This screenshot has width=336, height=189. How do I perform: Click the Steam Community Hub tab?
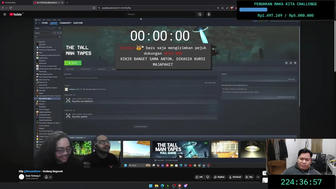click(x=86, y=69)
